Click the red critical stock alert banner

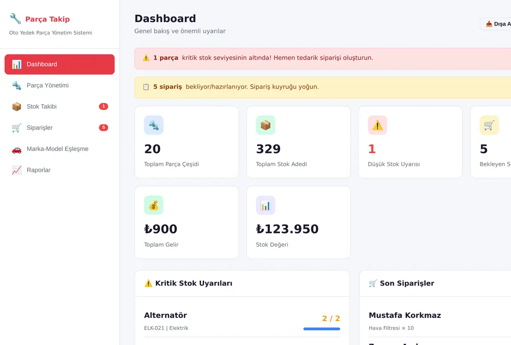(x=323, y=58)
